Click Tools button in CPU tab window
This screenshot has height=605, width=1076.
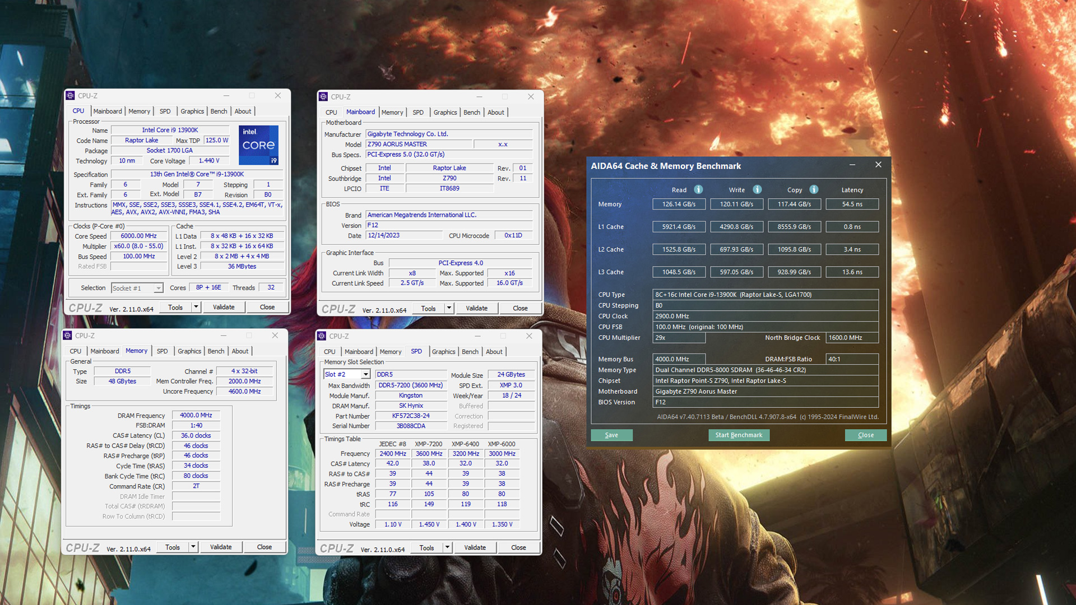(175, 307)
